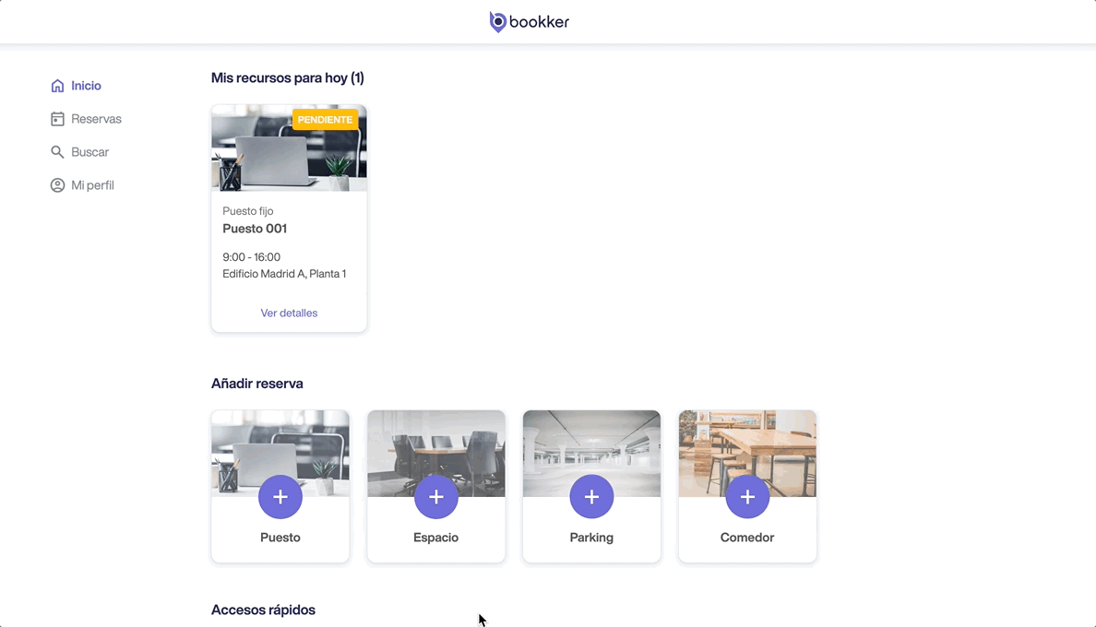Click the Buscar magnifier icon
Image resolution: width=1096 pixels, height=627 pixels.
coord(57,152)
